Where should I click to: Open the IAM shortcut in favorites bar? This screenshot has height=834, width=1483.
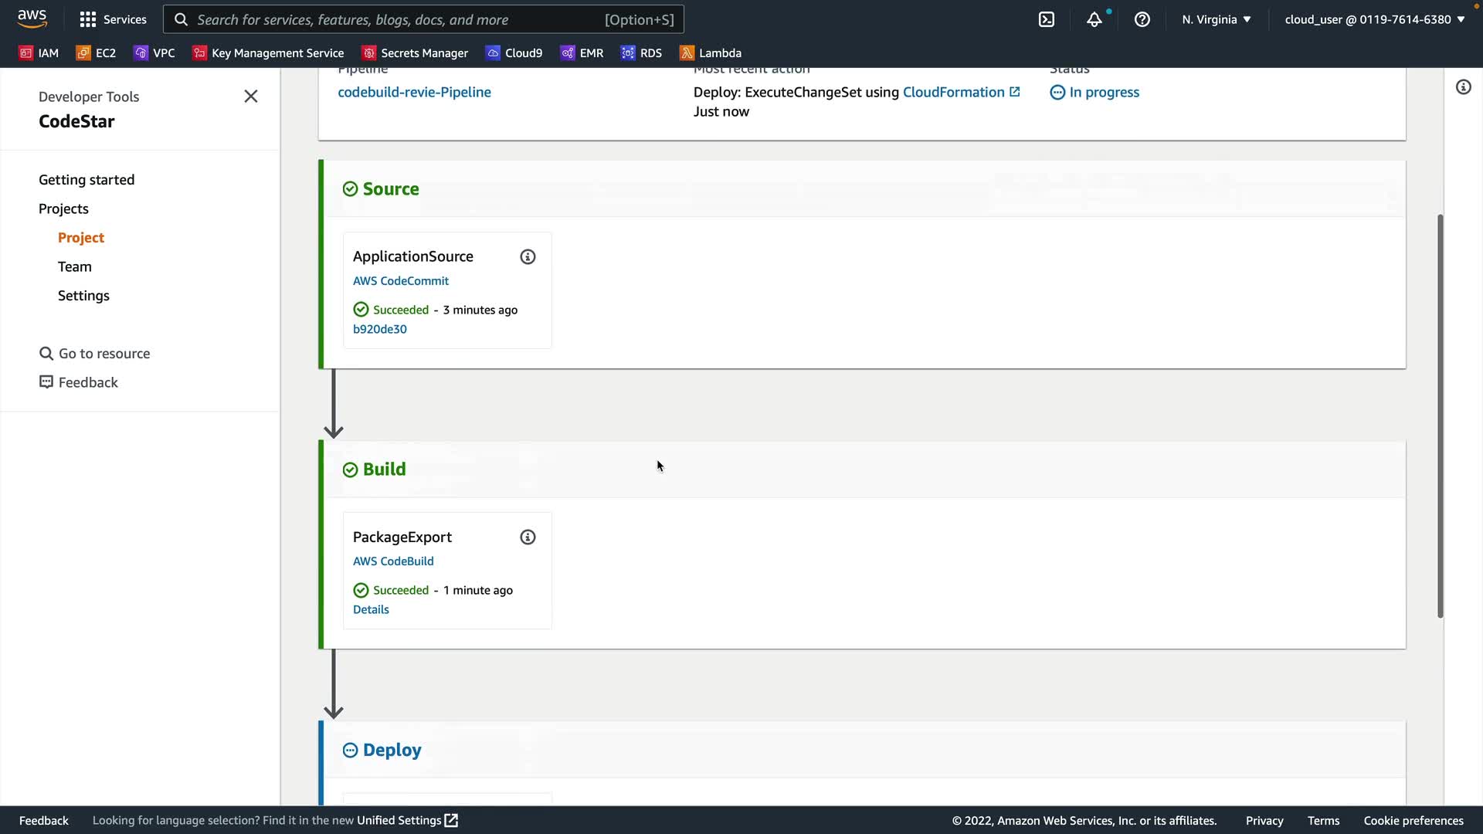[x=39, y=53]
